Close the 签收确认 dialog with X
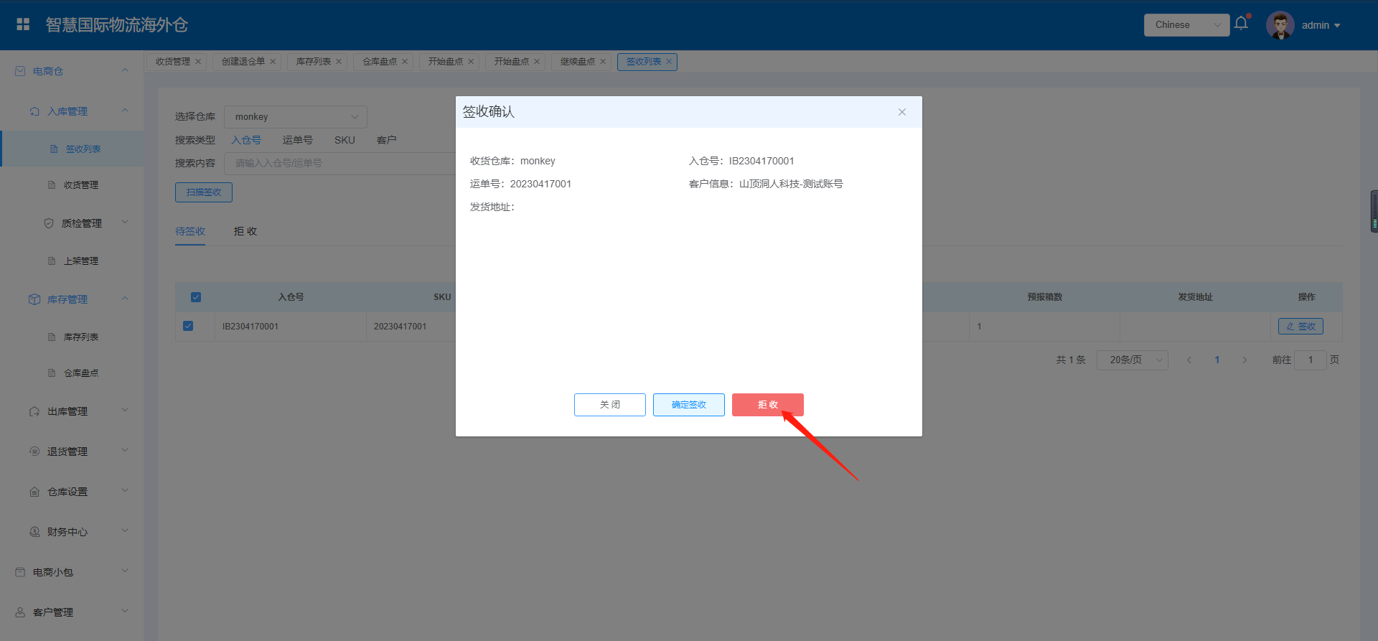1378x641 pixels. click(x=902, y=112)
